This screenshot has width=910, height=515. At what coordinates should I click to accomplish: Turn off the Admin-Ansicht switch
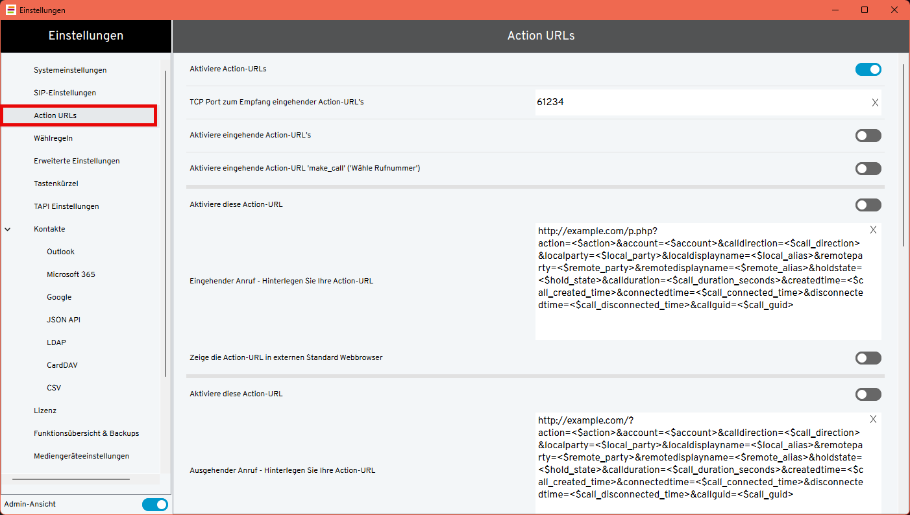(x=154, y=505)
